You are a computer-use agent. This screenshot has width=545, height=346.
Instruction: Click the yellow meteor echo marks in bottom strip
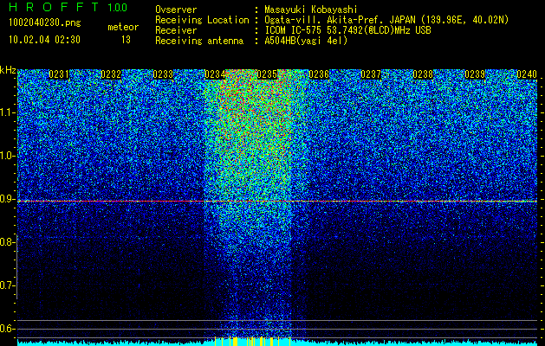pyautogui.click(x=253, y=341)
